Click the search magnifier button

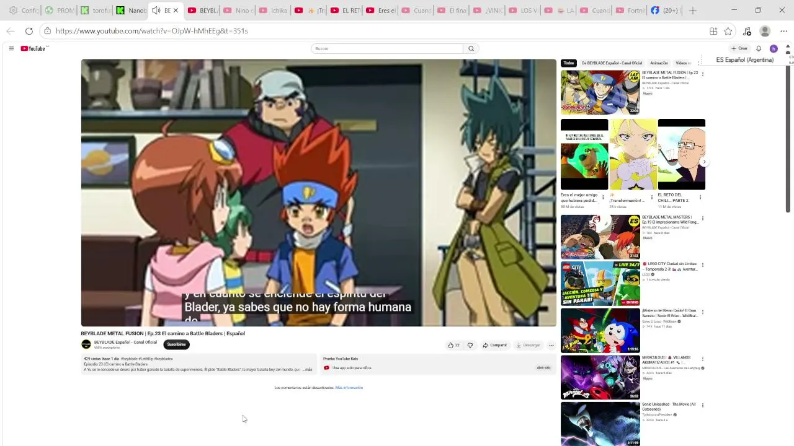471,48
